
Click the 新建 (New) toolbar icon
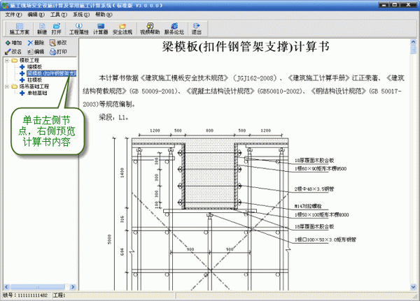pyautogui.click(x=41, y=28)
